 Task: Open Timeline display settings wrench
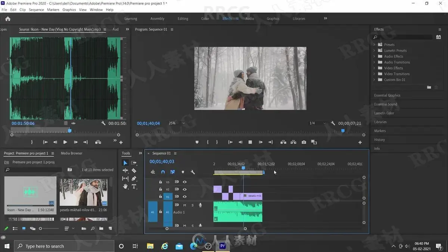[193, 172]
